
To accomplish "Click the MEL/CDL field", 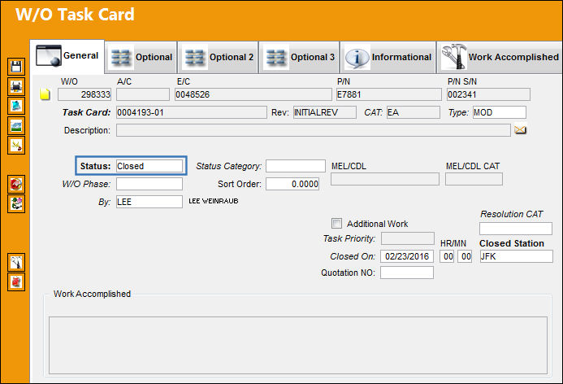I will [x=385, y=179].
